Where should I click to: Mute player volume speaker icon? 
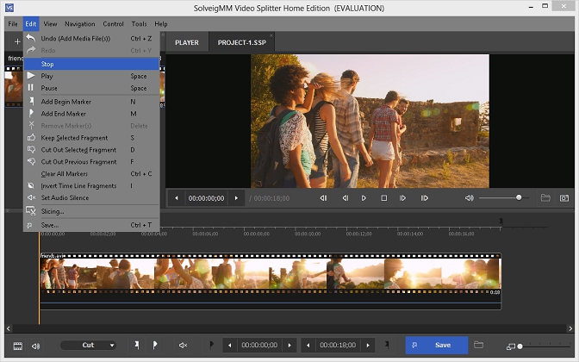point(469,198)
